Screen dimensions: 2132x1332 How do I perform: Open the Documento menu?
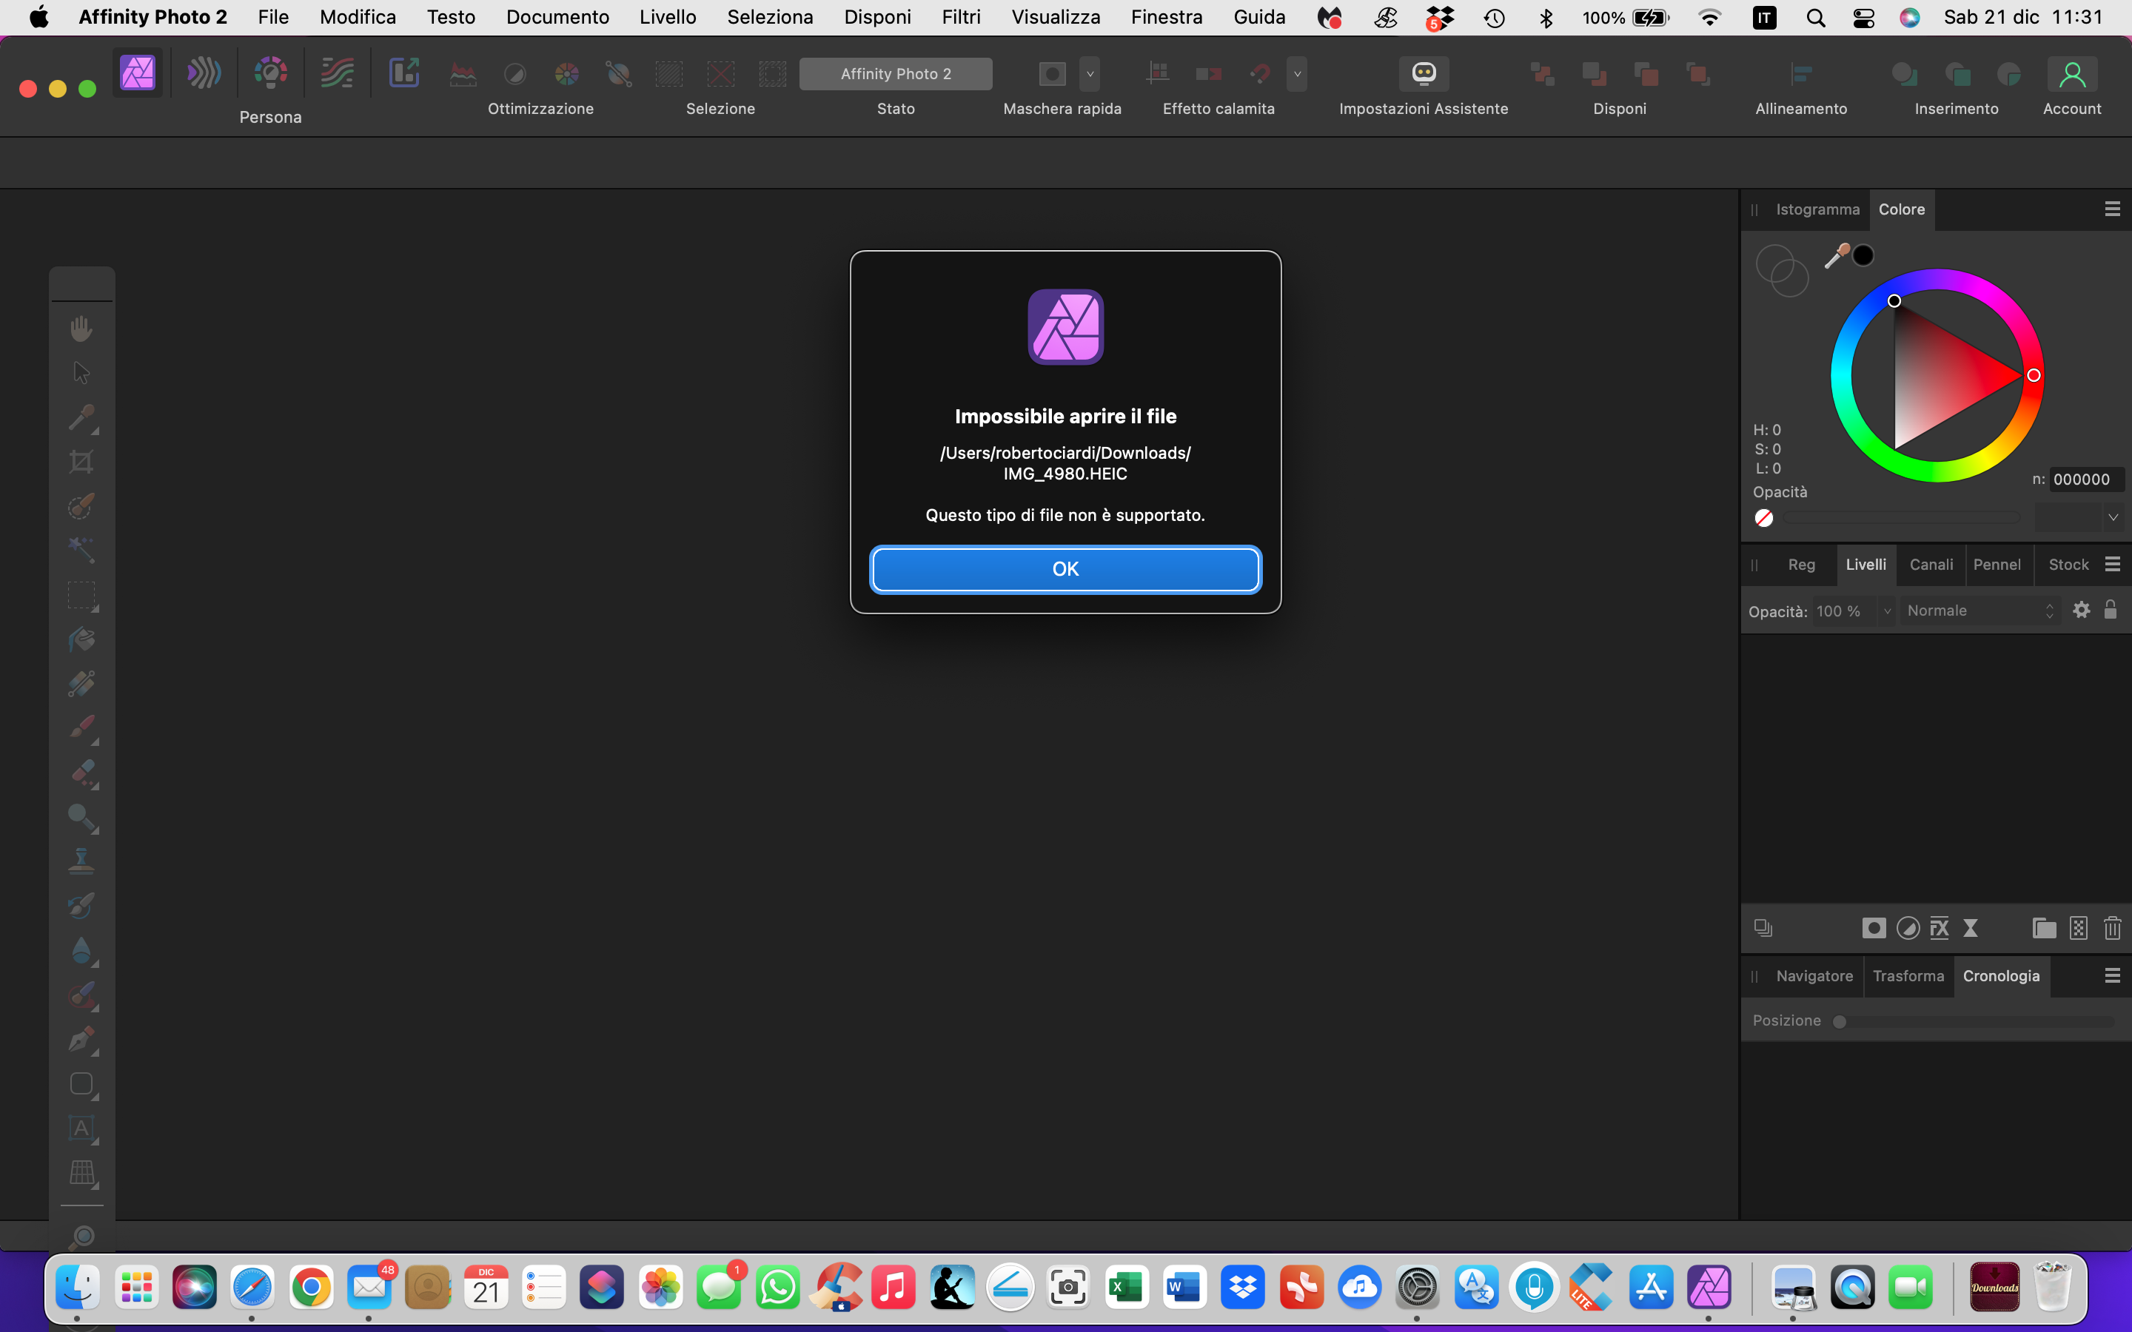557,17
